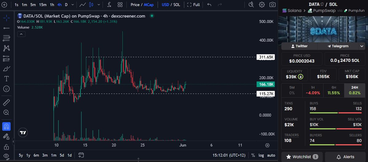Open the Alerts button
The height and width of the screenshot is (162, 368).
click(x=345, y=156)
